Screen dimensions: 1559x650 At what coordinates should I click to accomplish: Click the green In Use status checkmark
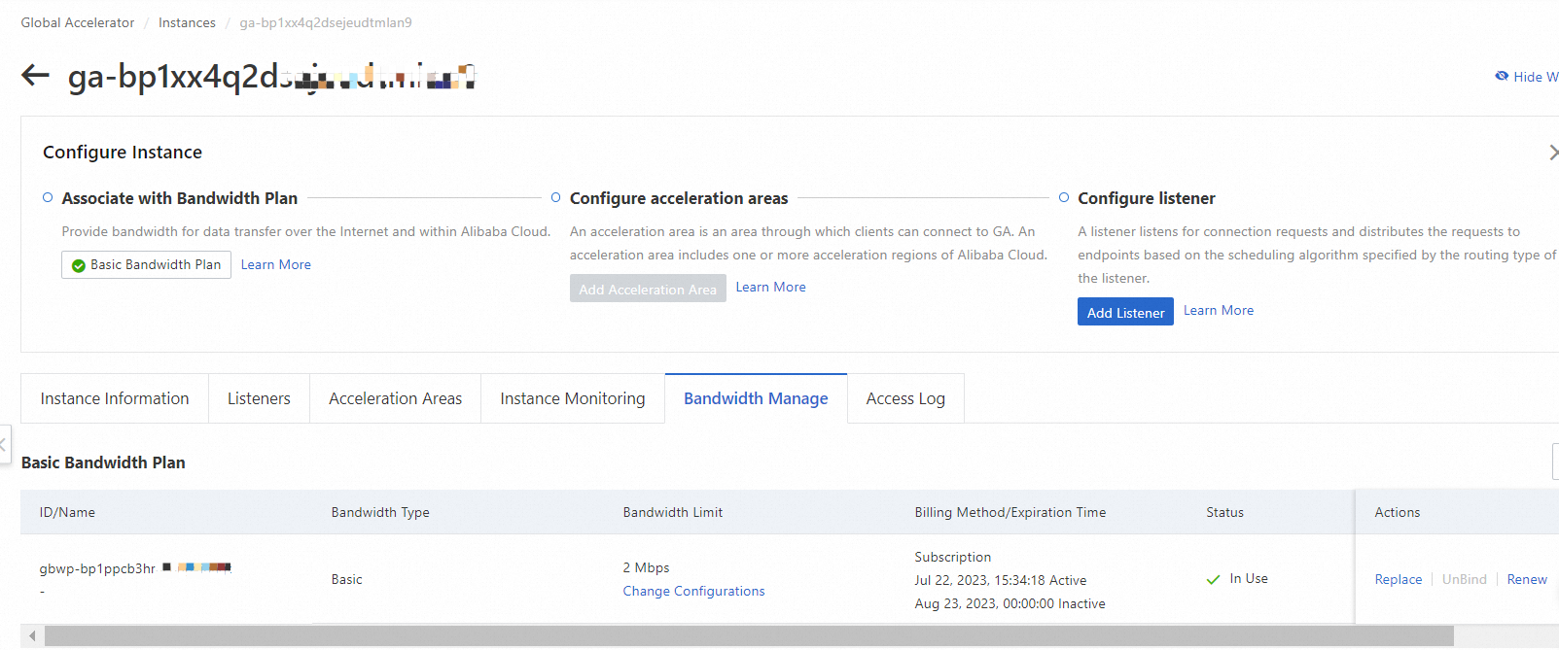click(1213, 579)
